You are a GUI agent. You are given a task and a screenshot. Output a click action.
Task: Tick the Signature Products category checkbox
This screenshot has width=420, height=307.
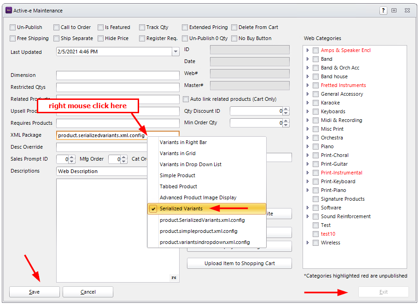point(316,199)
